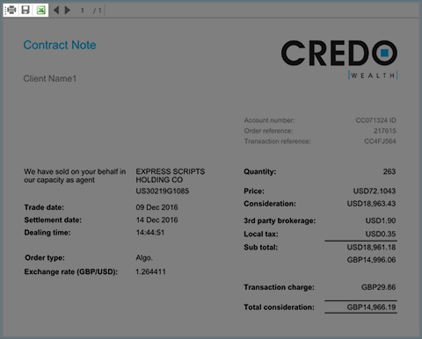Select settlement date 14 Dec 2016
Screen dimensions: 422x339
coord(156,220)
